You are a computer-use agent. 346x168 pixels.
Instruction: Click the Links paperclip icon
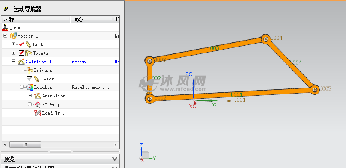point(28,44)
